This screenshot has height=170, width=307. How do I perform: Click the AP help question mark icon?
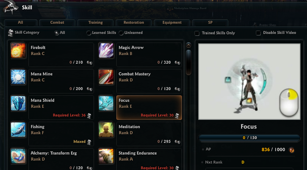(x=291, y=150)
